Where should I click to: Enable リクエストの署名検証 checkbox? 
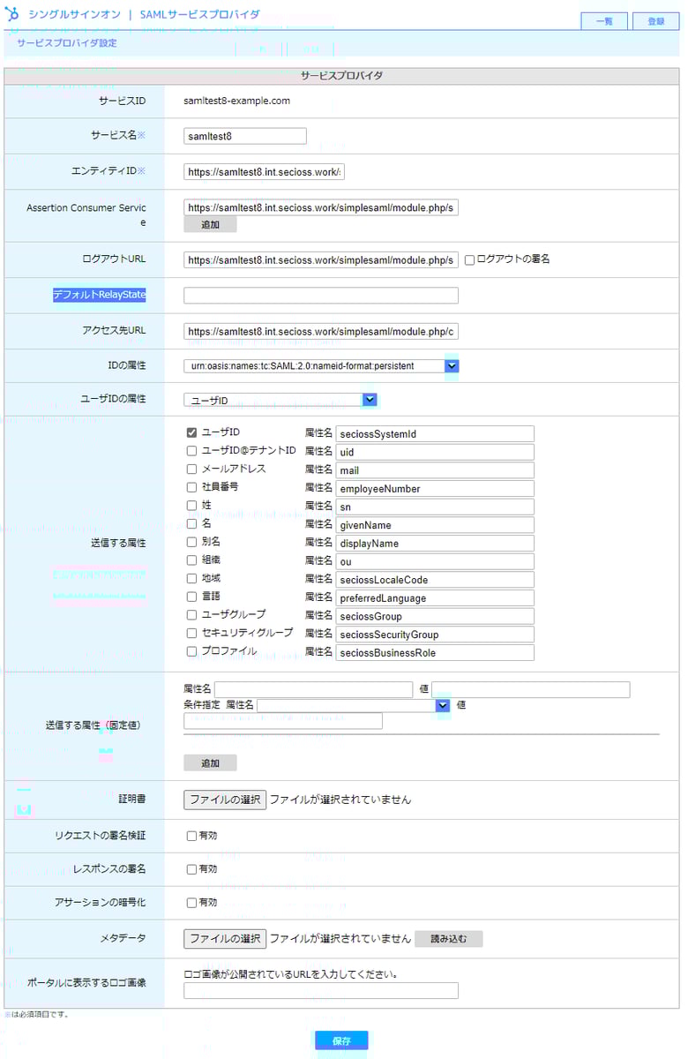pyautogui.click(x=191, y=836)
